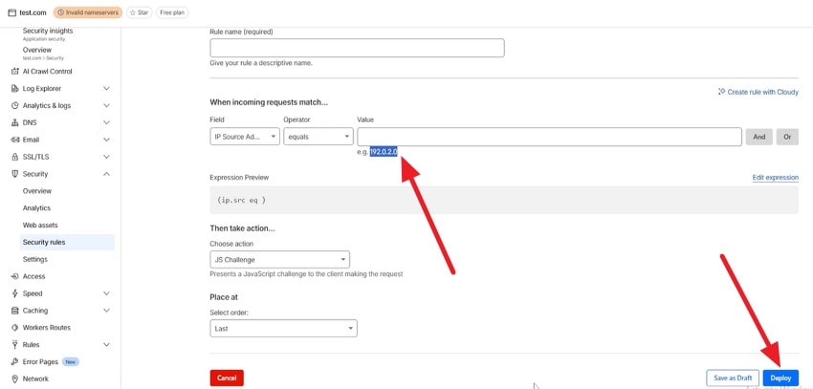The image size is (813, 389).
Task: Collapse the Security section chevron
Action: pyautogui.click(x=106, y=174)
